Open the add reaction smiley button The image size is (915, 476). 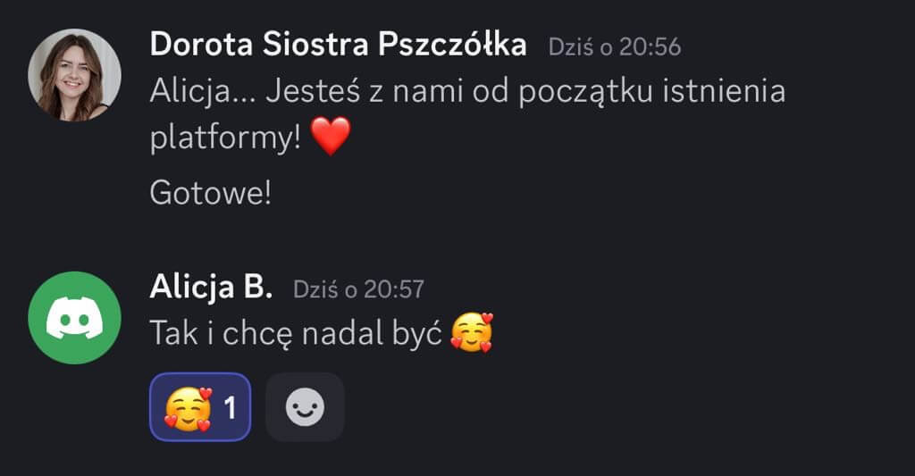[x=305, y=407]
